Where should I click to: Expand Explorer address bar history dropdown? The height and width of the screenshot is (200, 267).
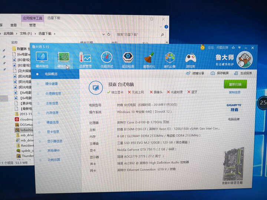[103, 34]
